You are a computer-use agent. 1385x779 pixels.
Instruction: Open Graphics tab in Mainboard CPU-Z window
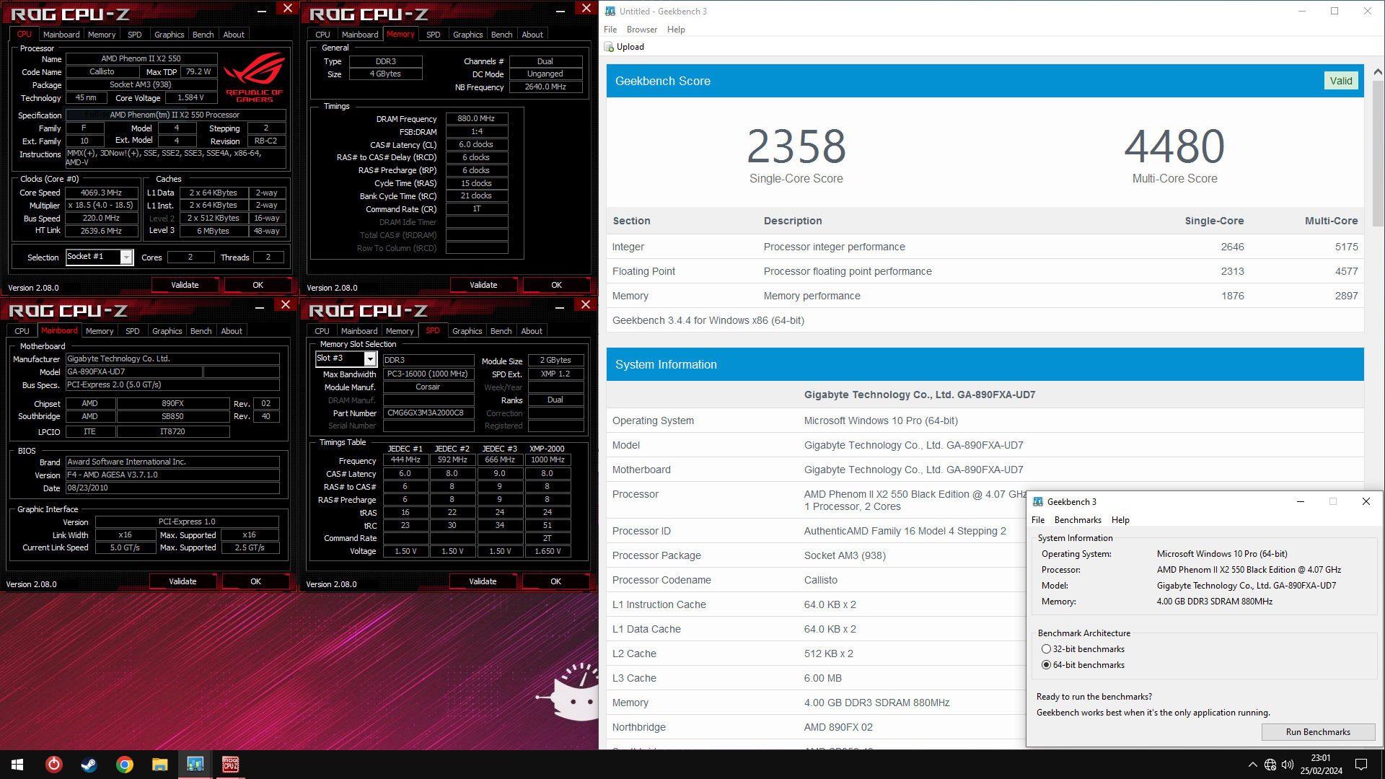click(x=167, y=331)
